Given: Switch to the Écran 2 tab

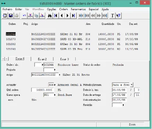Looking at the screenshot, I should pyautogui.click(x=42, y=59).
